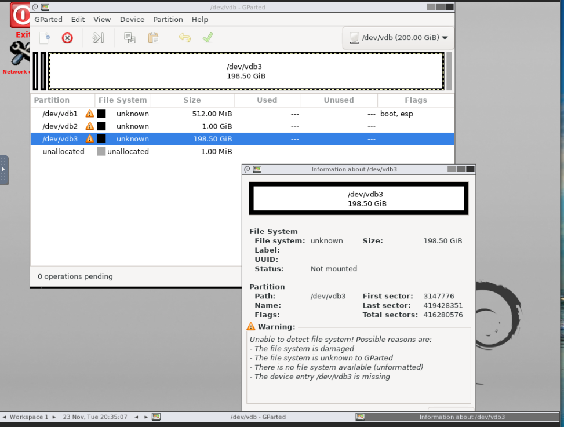Click the Undo last operation arrow icon
The image size is (564, 427).
pos(184,38)
